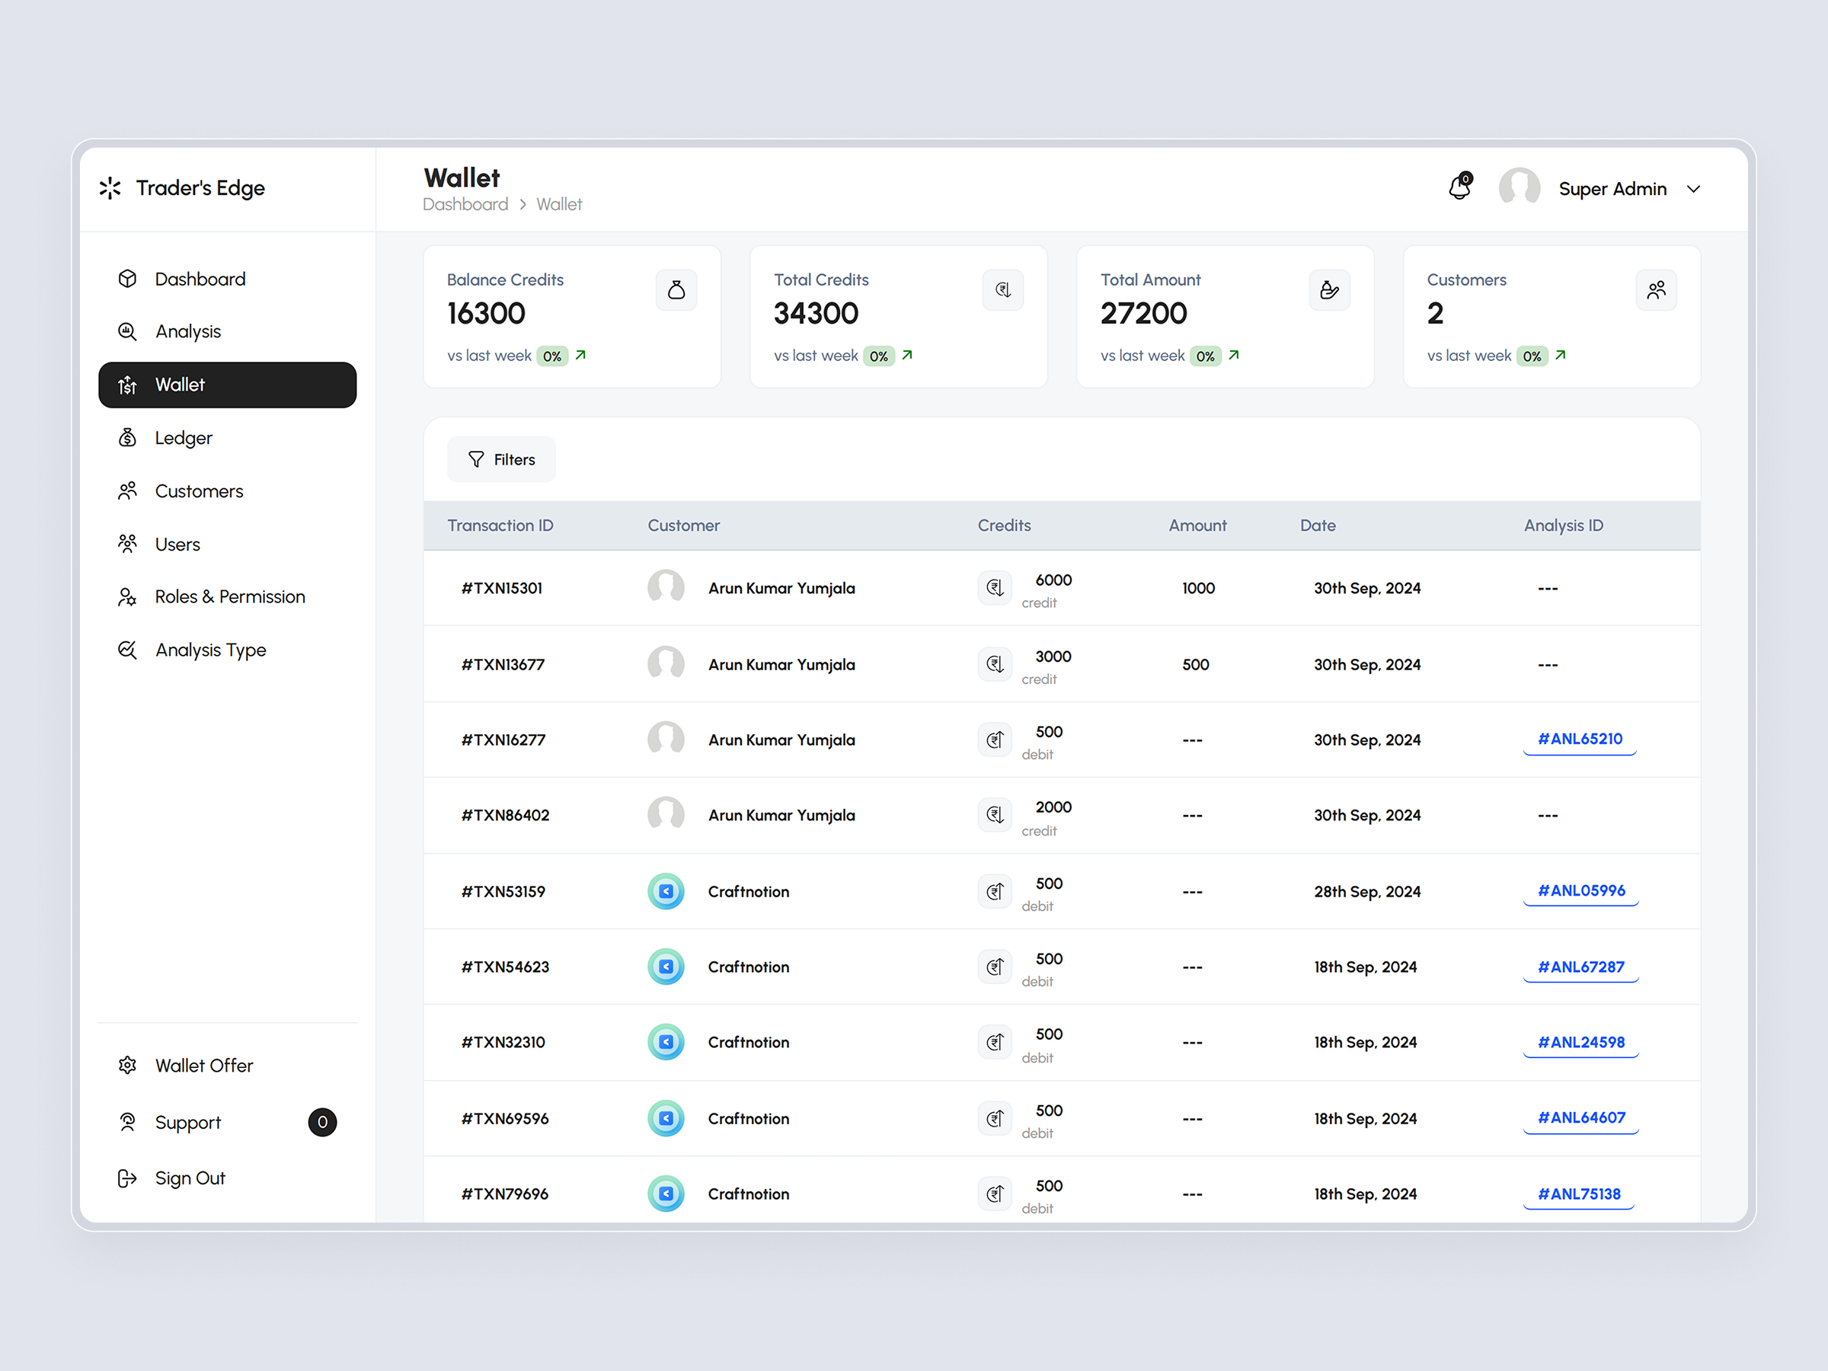Open the Filters panel

click(501, 459)
